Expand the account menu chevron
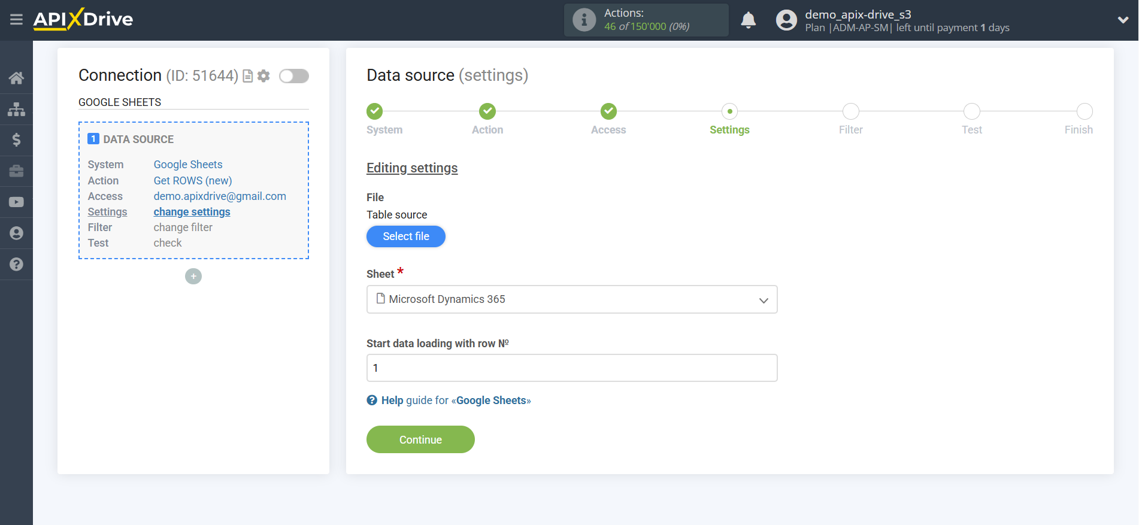This screenshot has height=525, width=1139. tap(1123, 20)
